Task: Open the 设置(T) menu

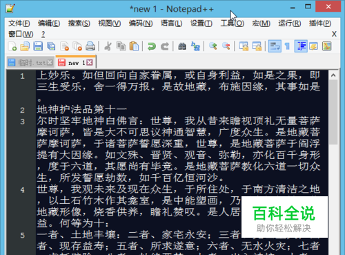Action: pyautogui.click(x=201, y=23)
